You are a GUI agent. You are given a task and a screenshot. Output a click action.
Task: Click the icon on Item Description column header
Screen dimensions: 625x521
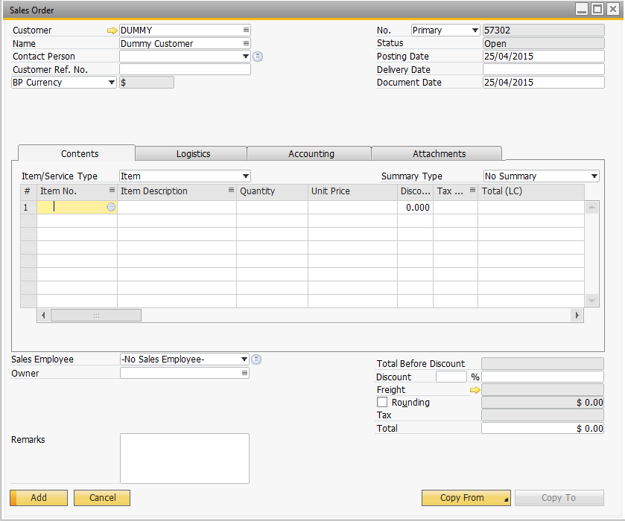(x=229, y=191)
